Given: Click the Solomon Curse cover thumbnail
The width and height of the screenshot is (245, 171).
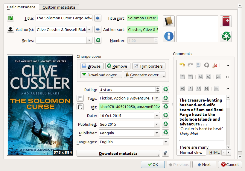Looking at the screenshot, I should [x=40, y=105].
